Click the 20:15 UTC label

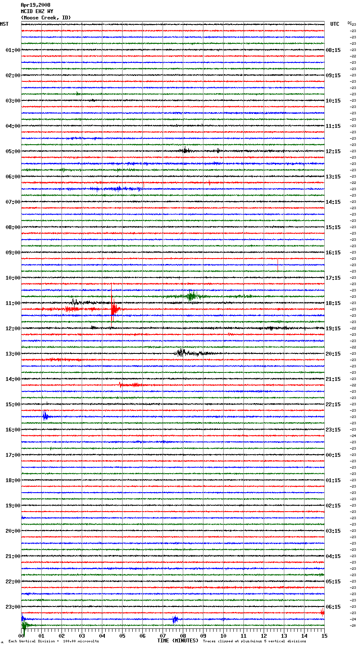[333, 354]
